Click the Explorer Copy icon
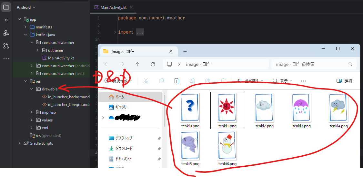This screenshot has height=177, width=363. (x=161, y=81)
